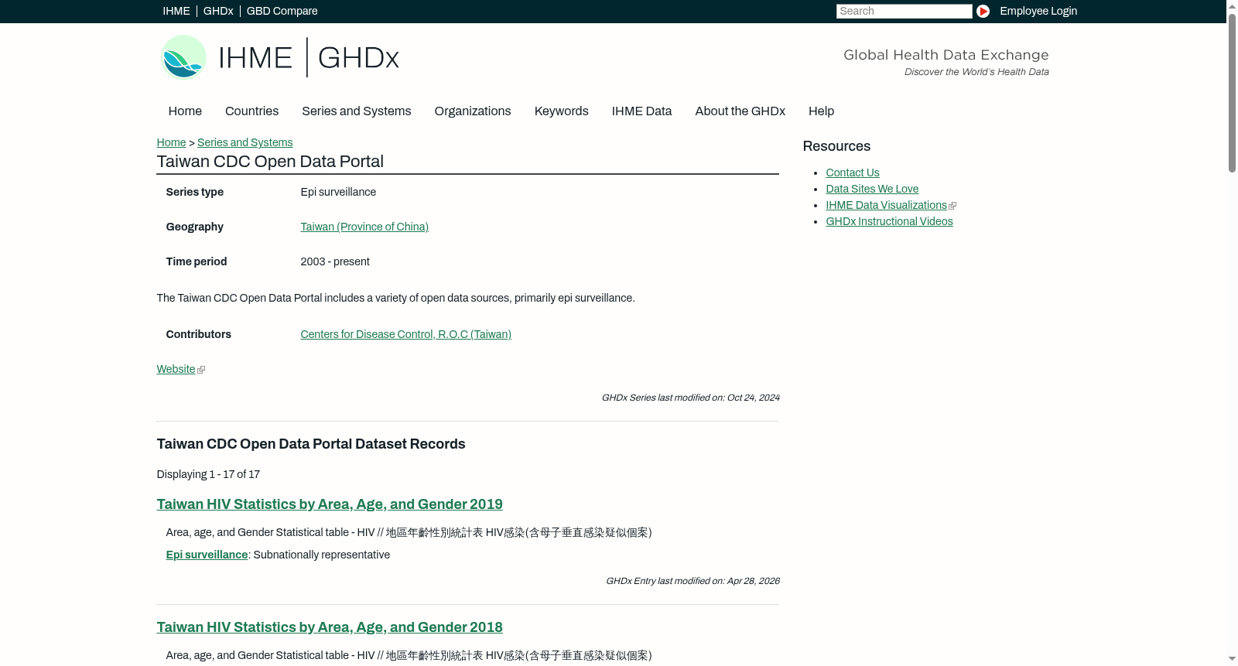Click 'Displaying 1 - 17 of 17' text
The height and width of the screenshot is (666, 1238).
pyautogui.click(x=208, y=474)
